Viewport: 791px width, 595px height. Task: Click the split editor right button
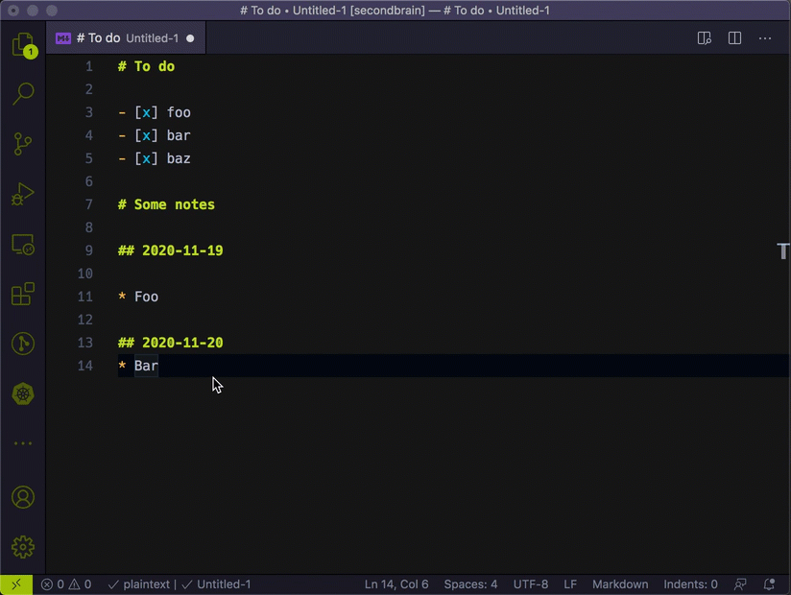click(734, 38)
